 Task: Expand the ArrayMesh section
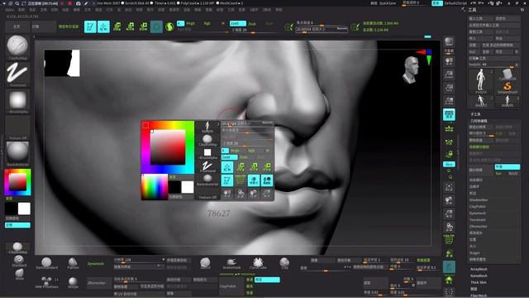(x=479, y=269)
